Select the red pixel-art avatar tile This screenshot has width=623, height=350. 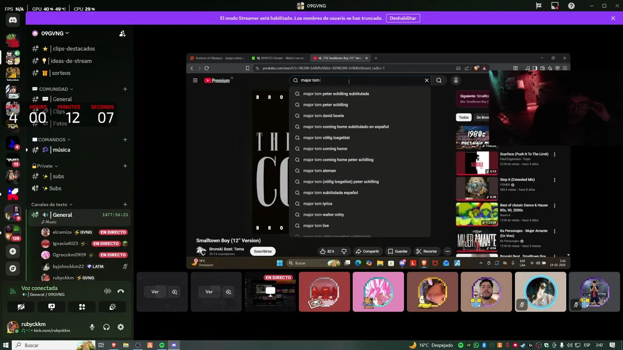324,292
